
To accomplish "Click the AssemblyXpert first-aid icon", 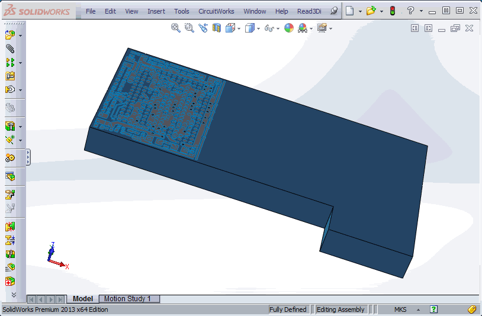I will point(10,281).
